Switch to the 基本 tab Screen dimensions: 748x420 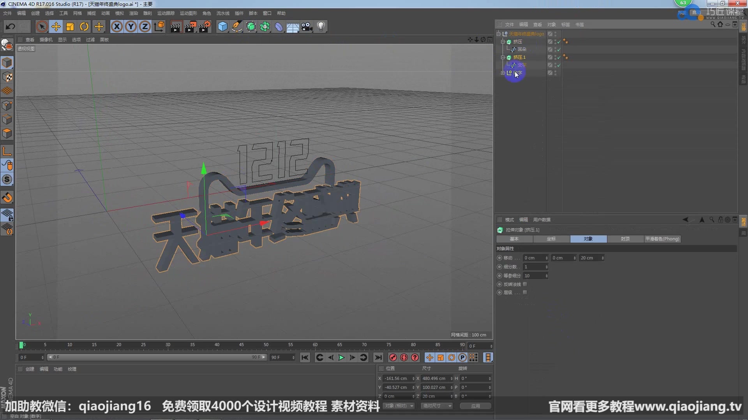pyautogui.click(x=514, y=239)
